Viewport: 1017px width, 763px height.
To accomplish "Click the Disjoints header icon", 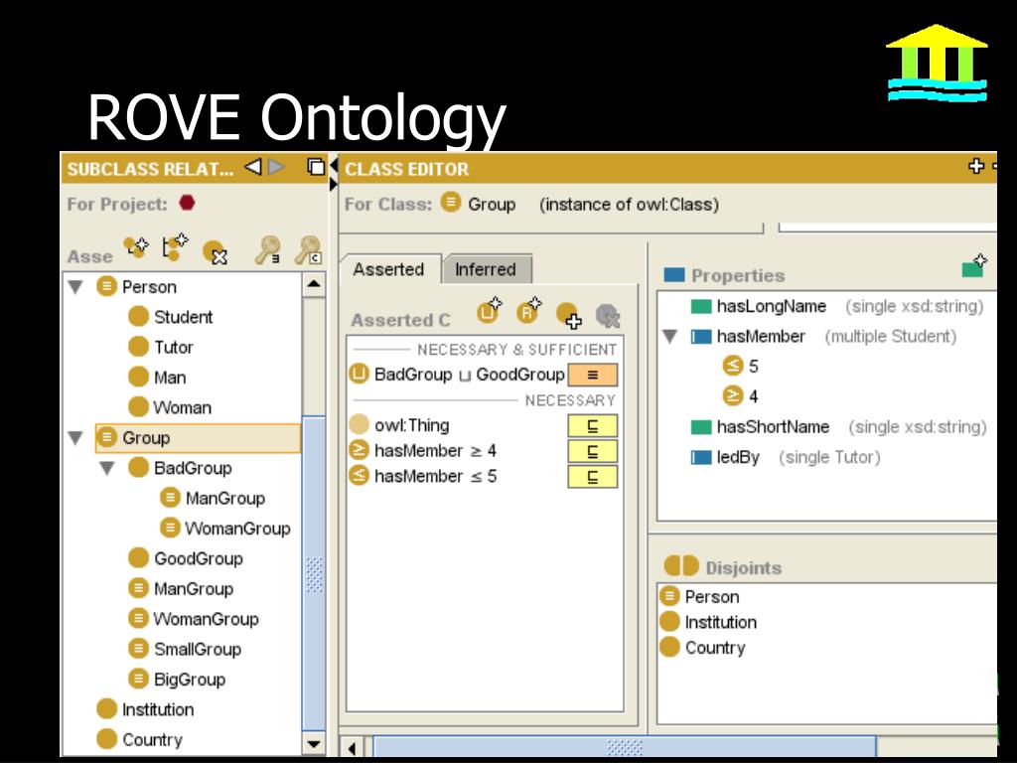I will point(681,565).
